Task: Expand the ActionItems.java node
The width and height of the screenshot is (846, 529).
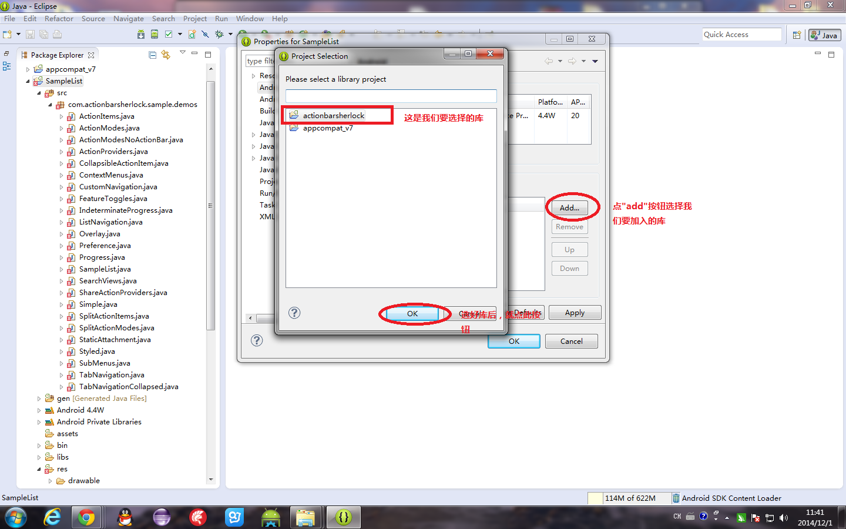Action: point(61,116)
